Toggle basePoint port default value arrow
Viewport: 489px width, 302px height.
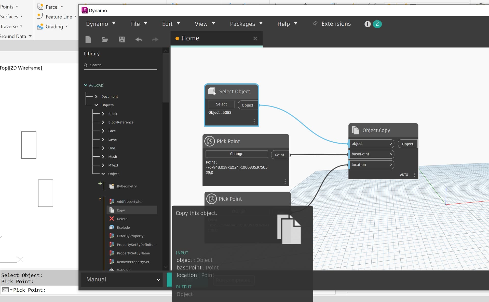(x=391, y=154)
